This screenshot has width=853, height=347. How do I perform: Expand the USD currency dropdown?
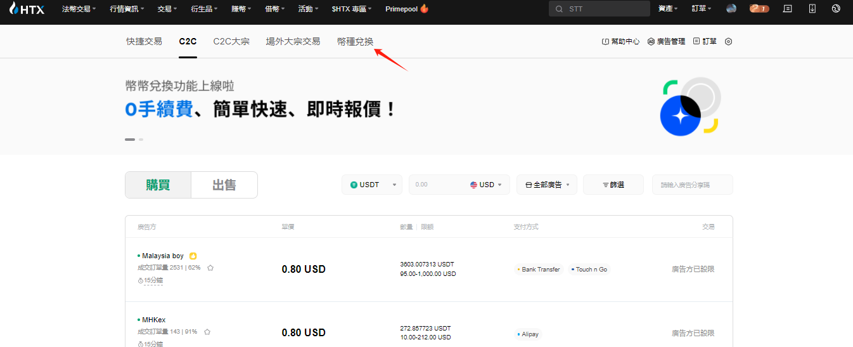486,185
